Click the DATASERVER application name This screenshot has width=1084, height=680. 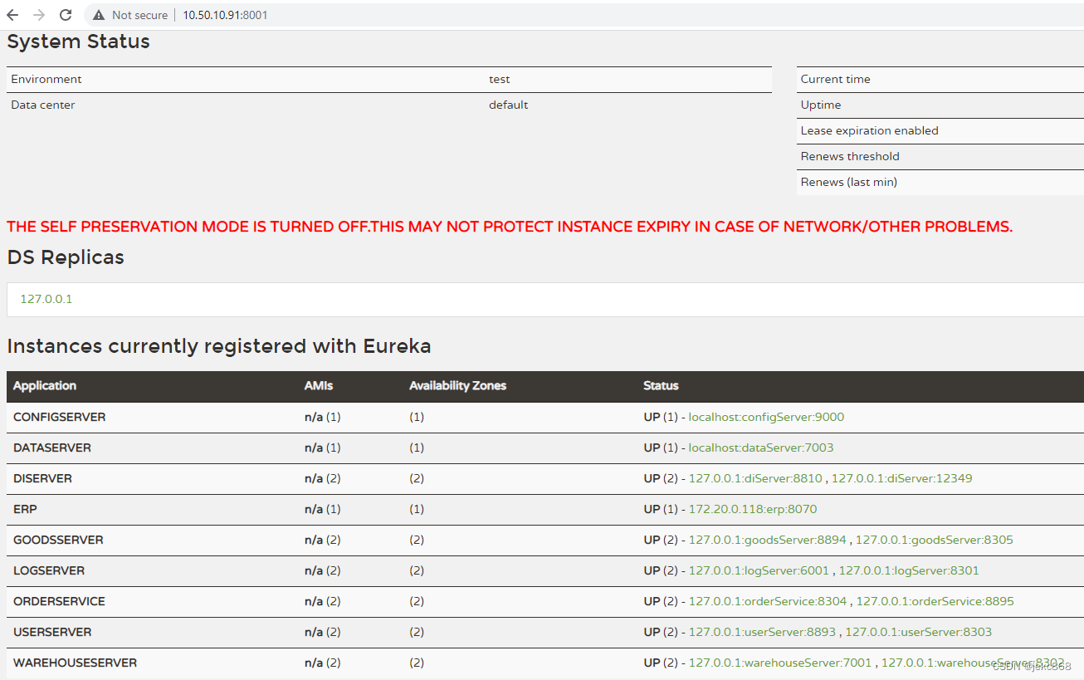pyautogui.click(x=52, y=448)
